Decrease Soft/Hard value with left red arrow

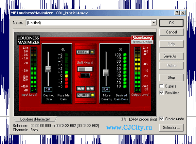(79, 75)
